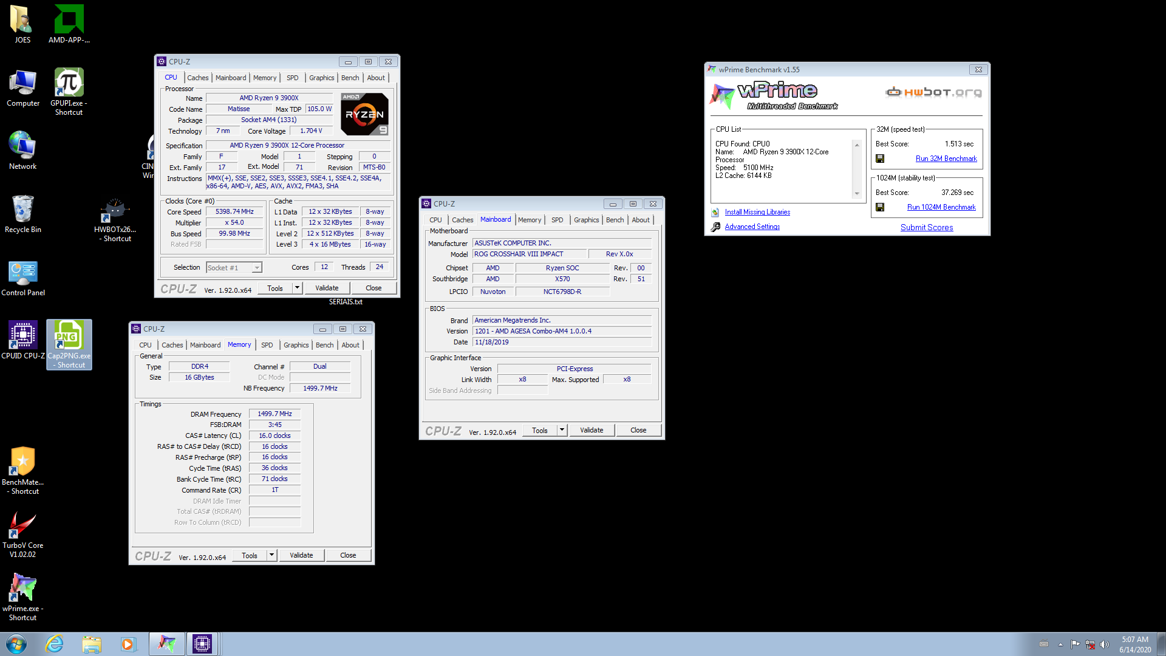1166x656 pixels.
Task: Open Bench tab in top CPU-Z window
Action: (x=350, y=78)
